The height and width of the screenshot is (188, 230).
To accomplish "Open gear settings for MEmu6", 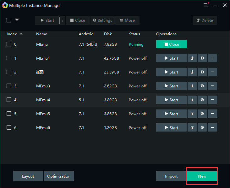I will pyautogui.click(x=202, y=128).
